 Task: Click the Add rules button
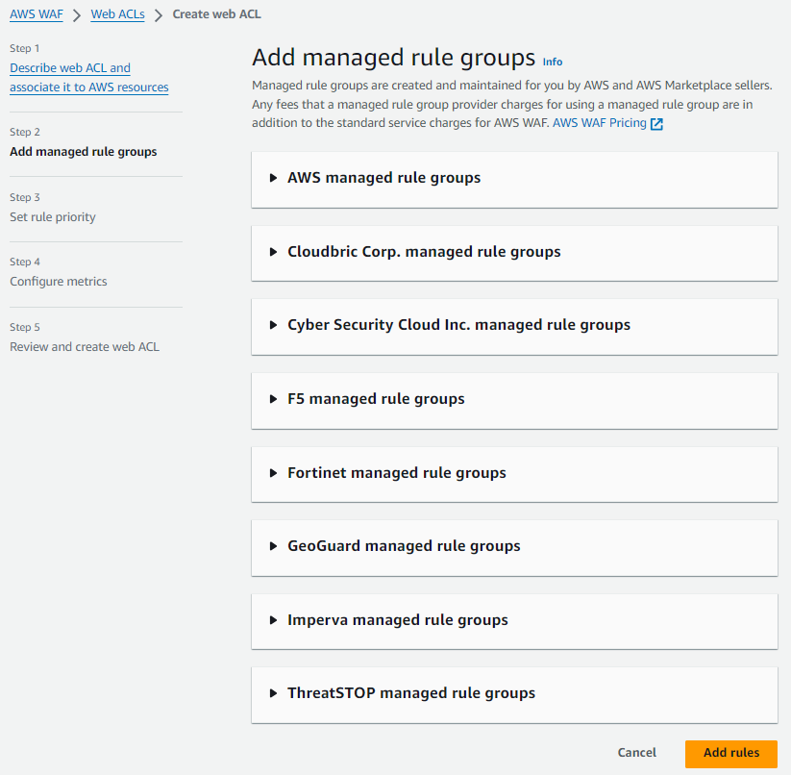(731, 753)
